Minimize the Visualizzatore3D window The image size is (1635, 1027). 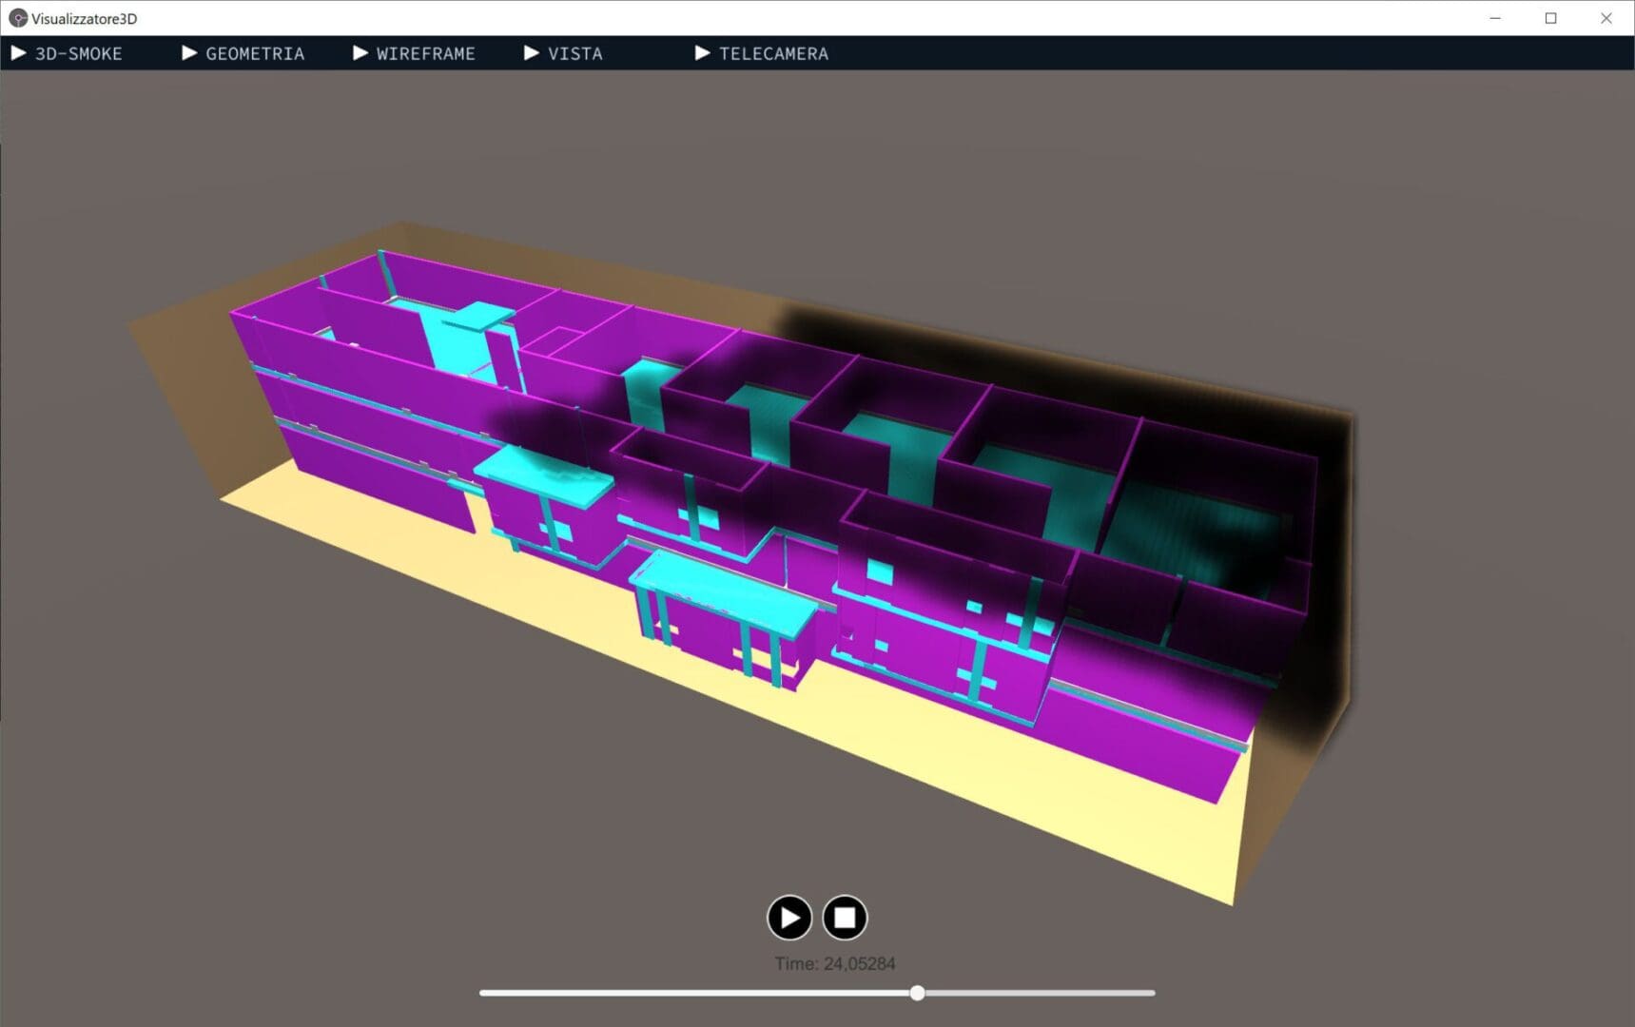pyautogui.click(x=1495, y=18)
